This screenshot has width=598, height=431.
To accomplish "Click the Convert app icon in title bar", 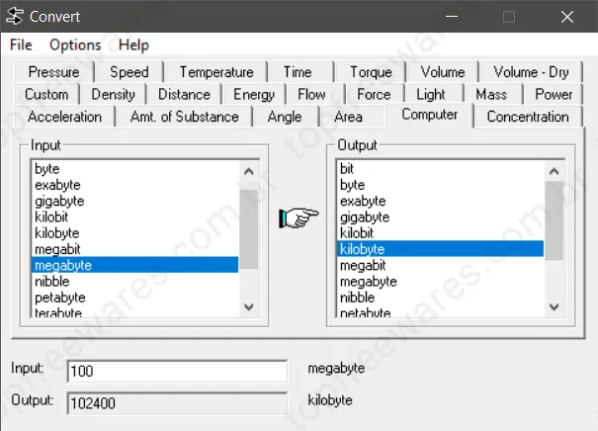I will click(15, 17).
